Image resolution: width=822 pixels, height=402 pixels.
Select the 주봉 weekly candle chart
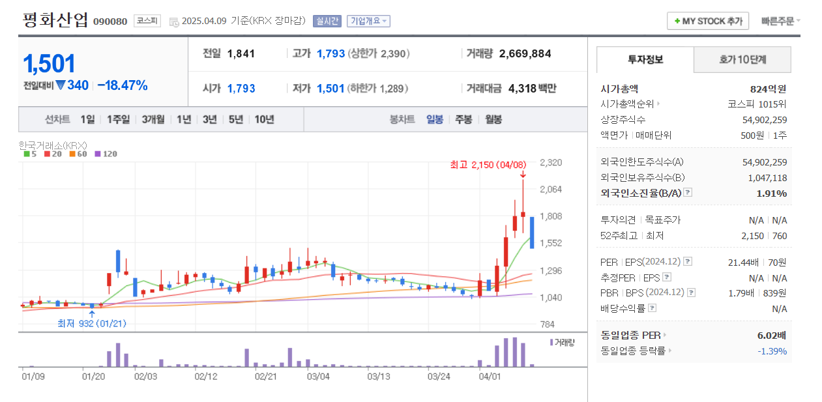(463, 119)
